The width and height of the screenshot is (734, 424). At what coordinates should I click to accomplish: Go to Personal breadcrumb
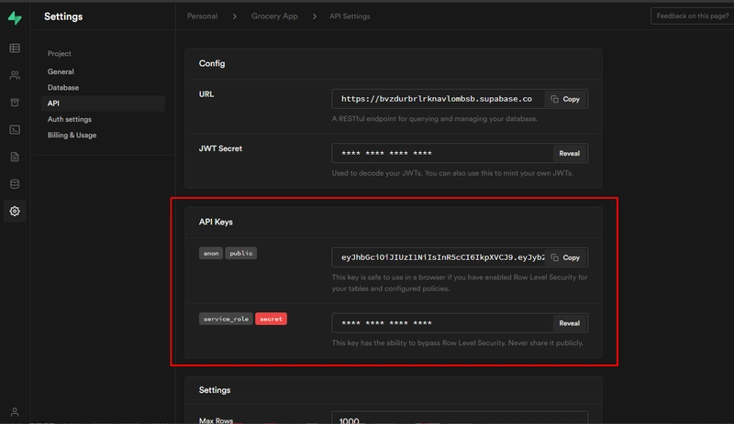(x=202, y=16)
